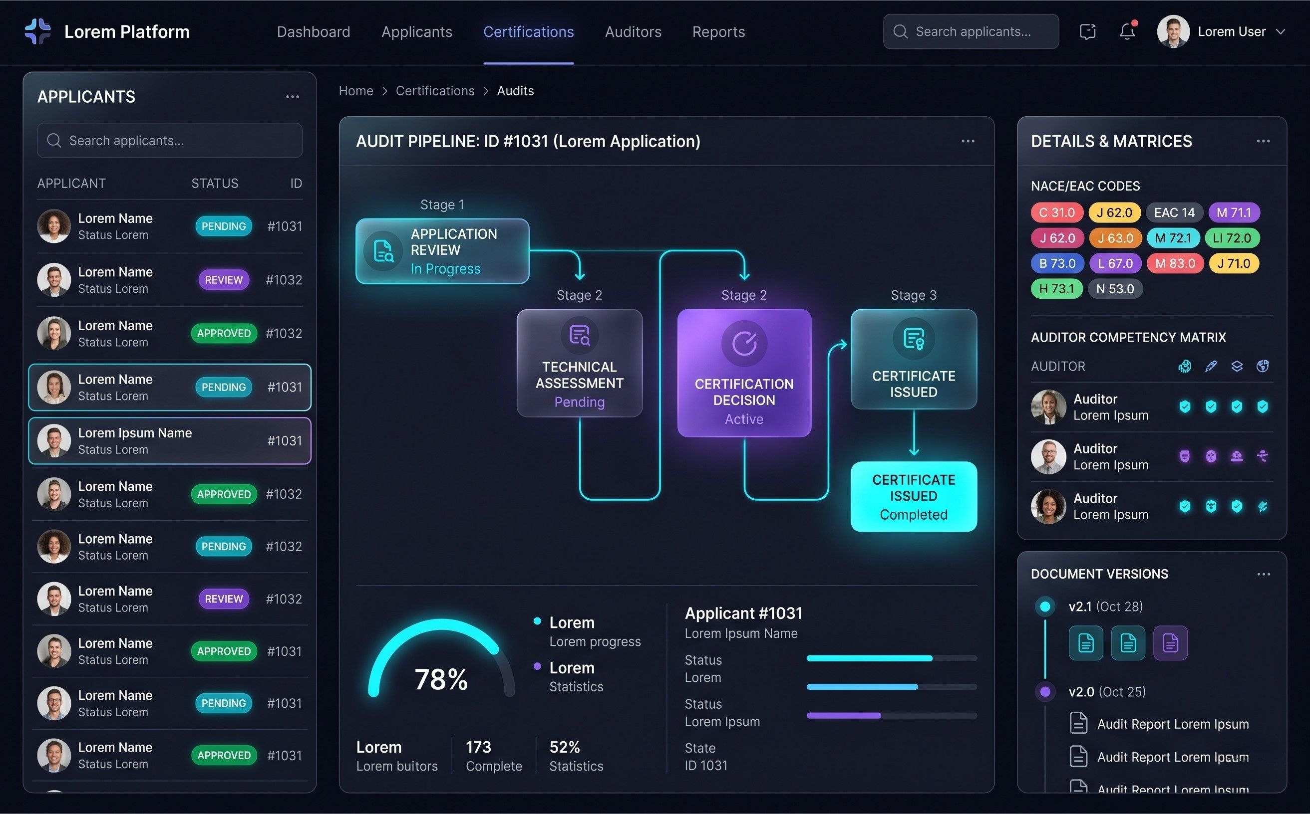Click the Application Review document icon

pyautogui.click(x=383, y=251)
